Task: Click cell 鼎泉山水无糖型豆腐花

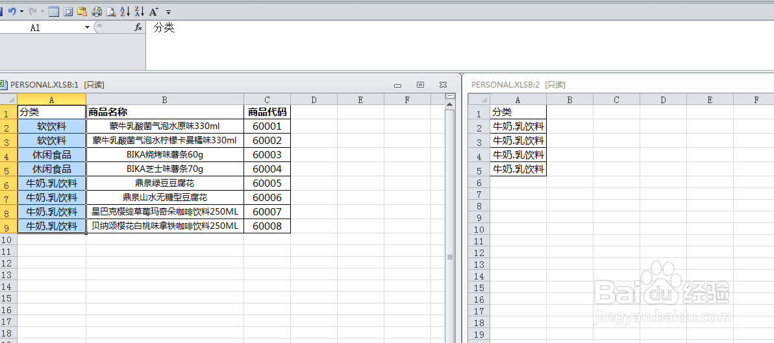Action: [165, 198]
